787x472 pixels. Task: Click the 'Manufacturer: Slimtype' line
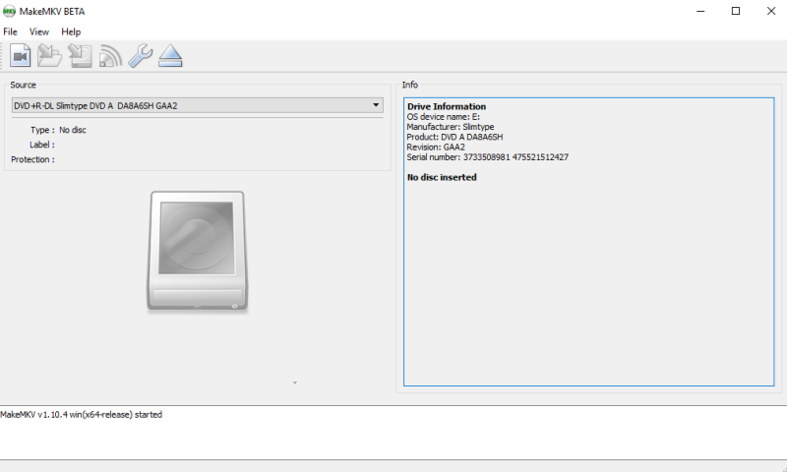click(451, 127)
